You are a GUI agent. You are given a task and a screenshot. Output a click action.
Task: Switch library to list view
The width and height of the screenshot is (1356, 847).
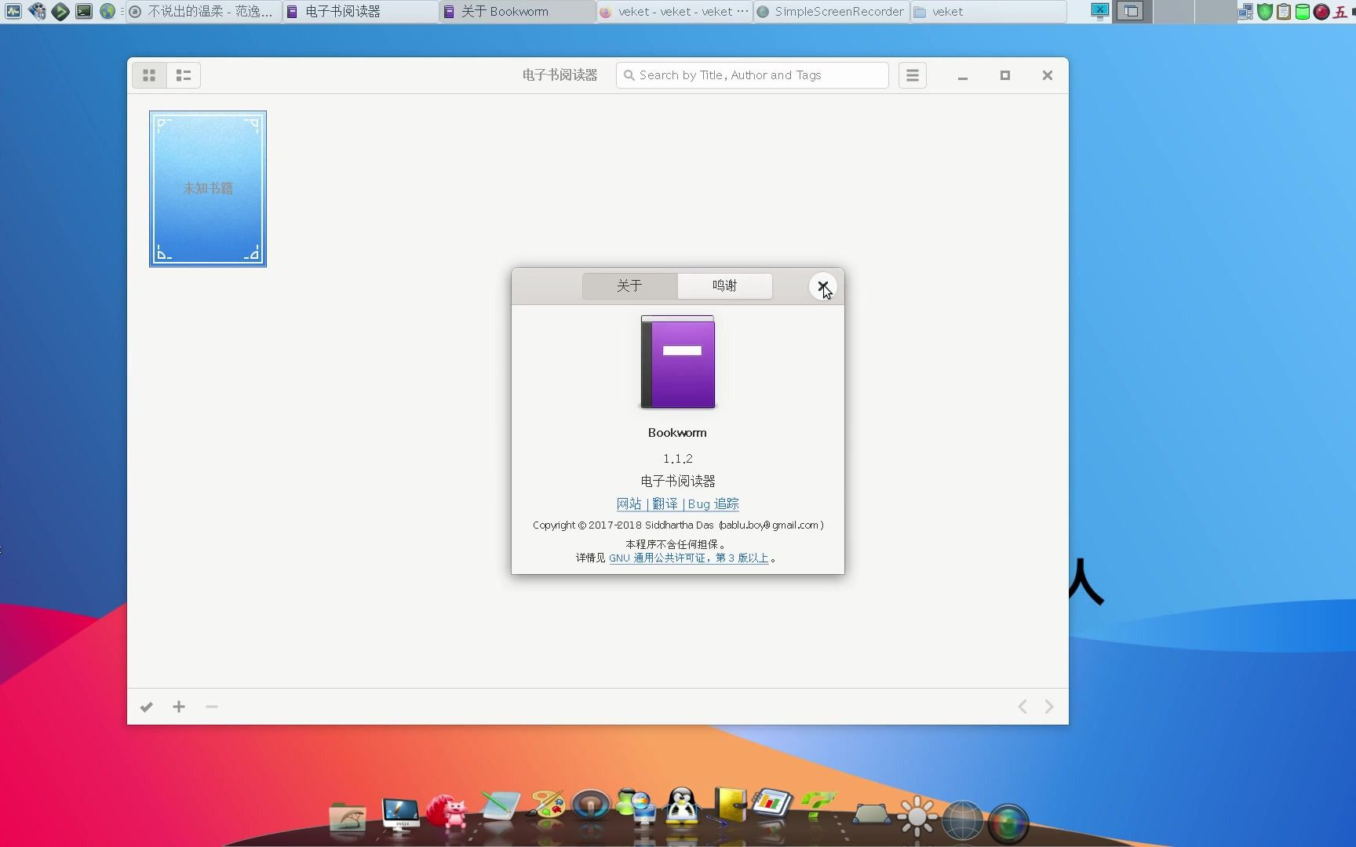pyautogui.click(x=184, y=75)
